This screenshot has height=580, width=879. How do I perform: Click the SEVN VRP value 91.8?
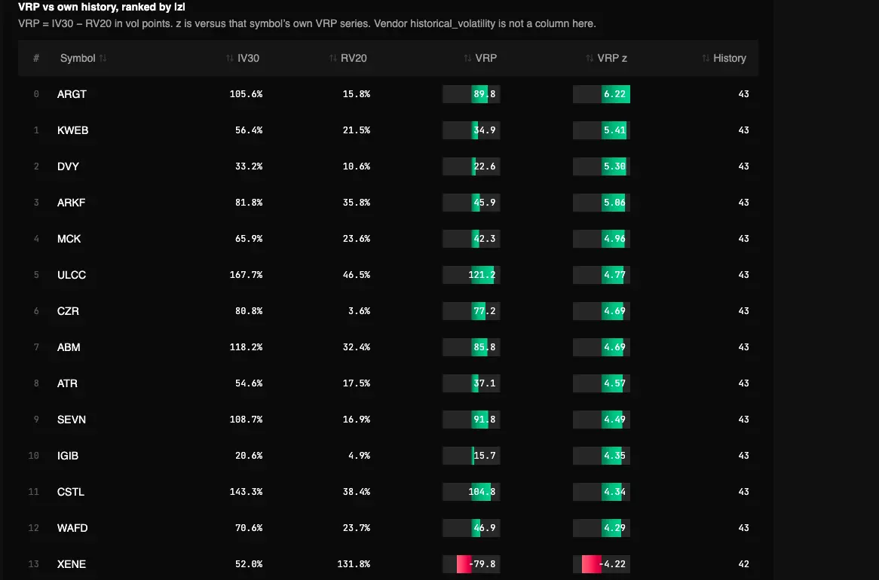484,419
